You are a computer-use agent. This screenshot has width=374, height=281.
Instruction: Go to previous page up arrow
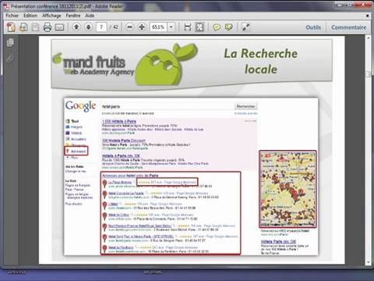point(76,27)
